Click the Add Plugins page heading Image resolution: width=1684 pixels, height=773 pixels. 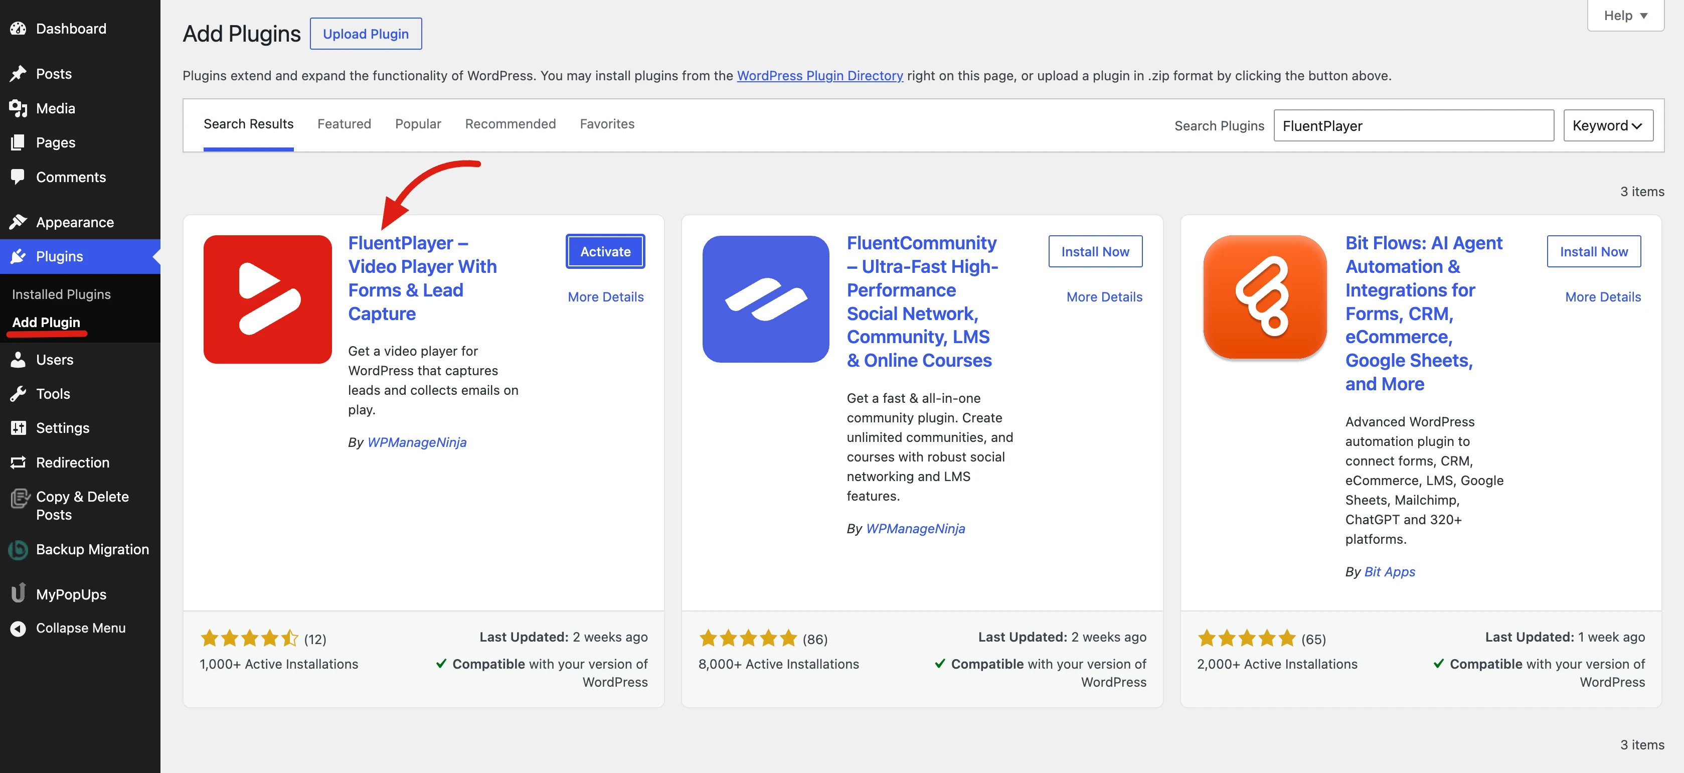(x=242, y=34)
